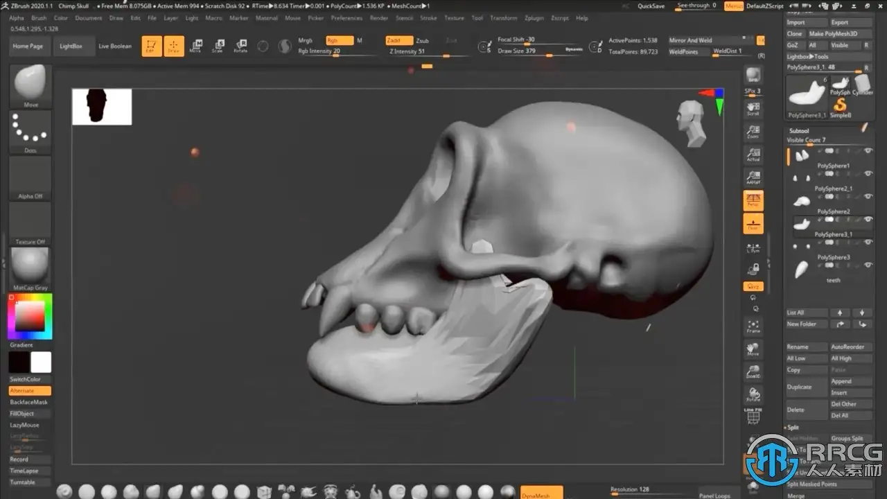Click the Move view icon in right shelf
The width and height of the screenshot is (887, 499).
coord(753,349)
